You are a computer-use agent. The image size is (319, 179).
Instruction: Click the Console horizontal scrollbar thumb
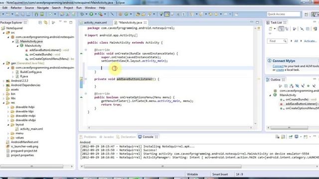(163, 167)
